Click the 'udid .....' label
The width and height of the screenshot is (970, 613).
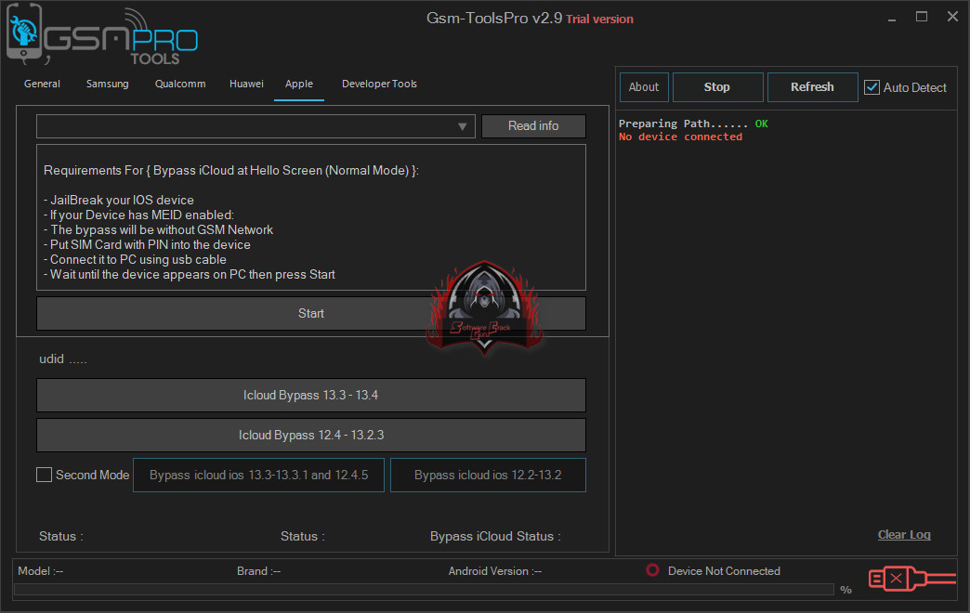coord(63,359)
